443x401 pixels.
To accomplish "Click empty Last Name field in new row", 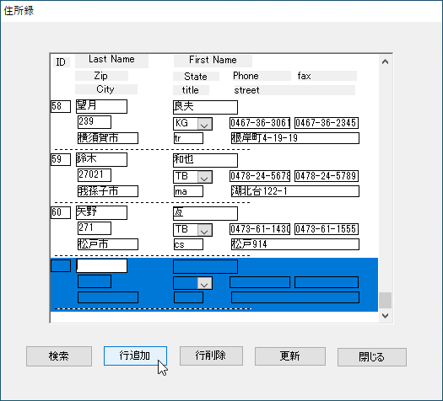I will (102, 265).
